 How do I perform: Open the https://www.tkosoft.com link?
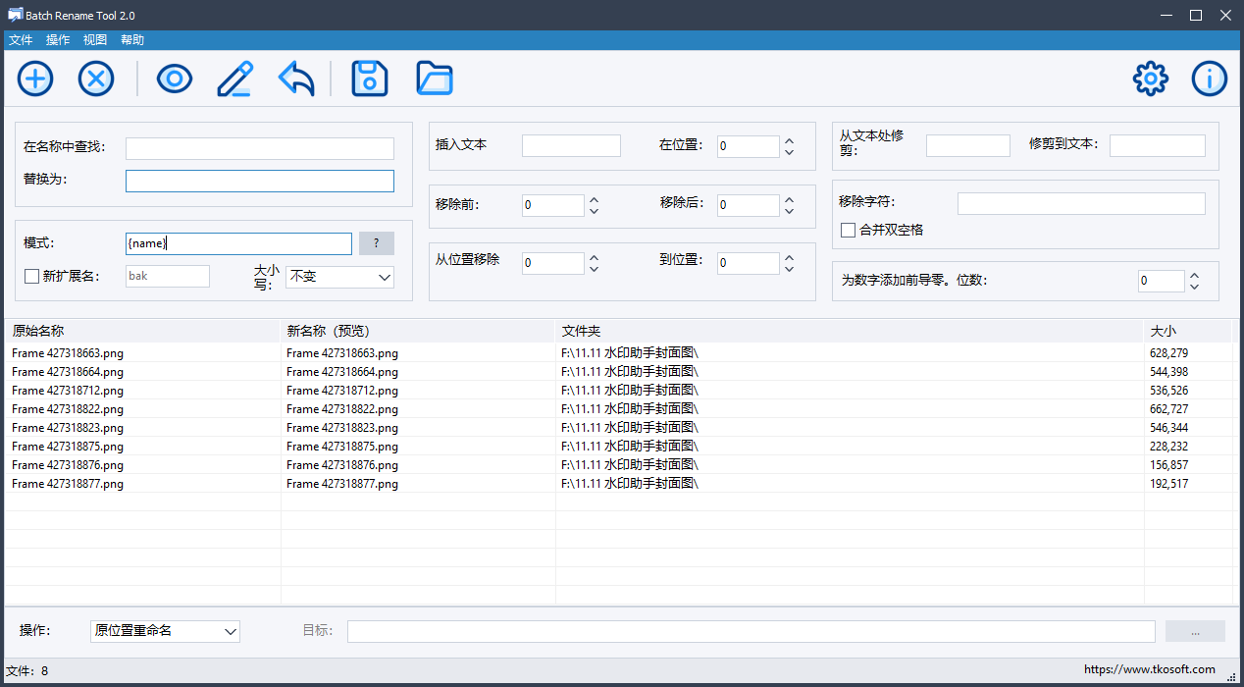[1150, 669]
